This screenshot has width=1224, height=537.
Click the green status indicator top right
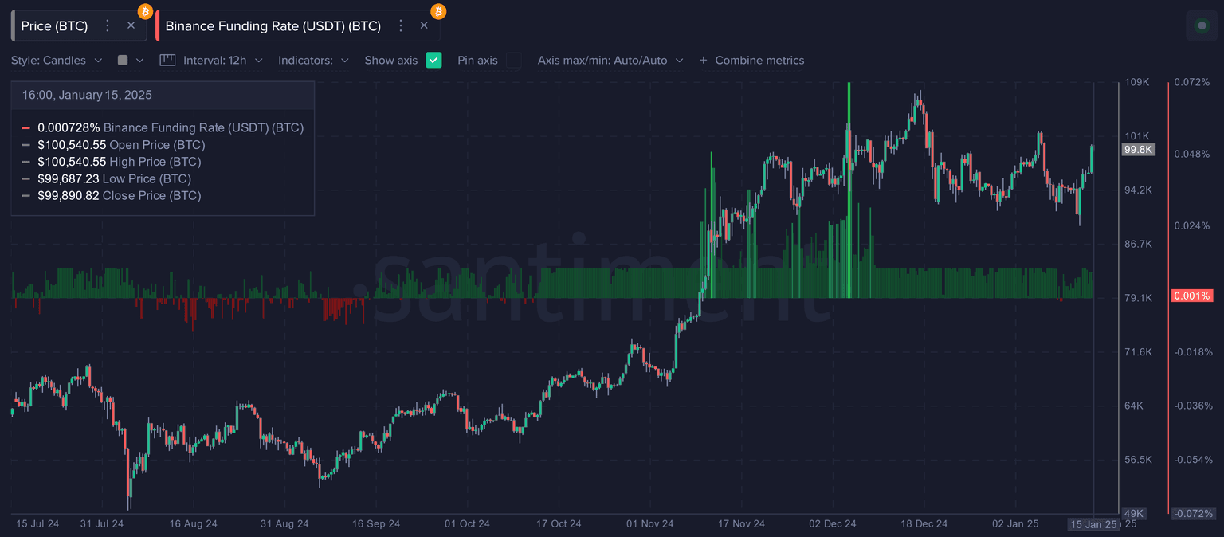coord(1202,25)
